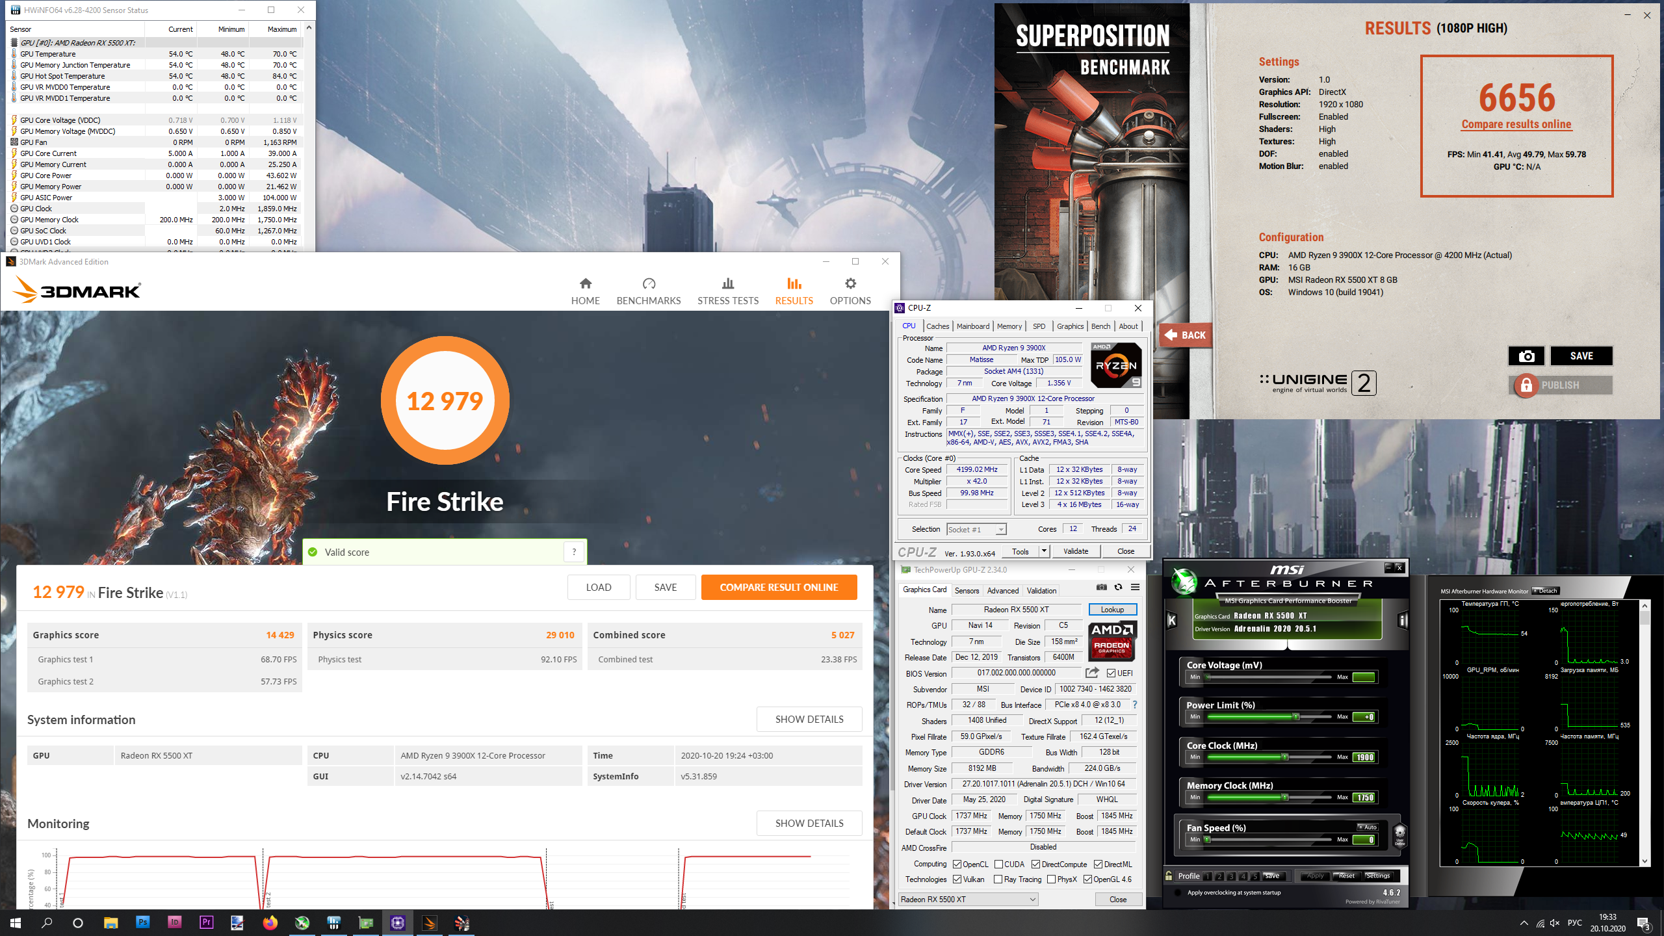Toggle Ray Tracing checkbox in GPU-Z
The height and width of the screenshot is (936, 1664).
tap(998, 879)
